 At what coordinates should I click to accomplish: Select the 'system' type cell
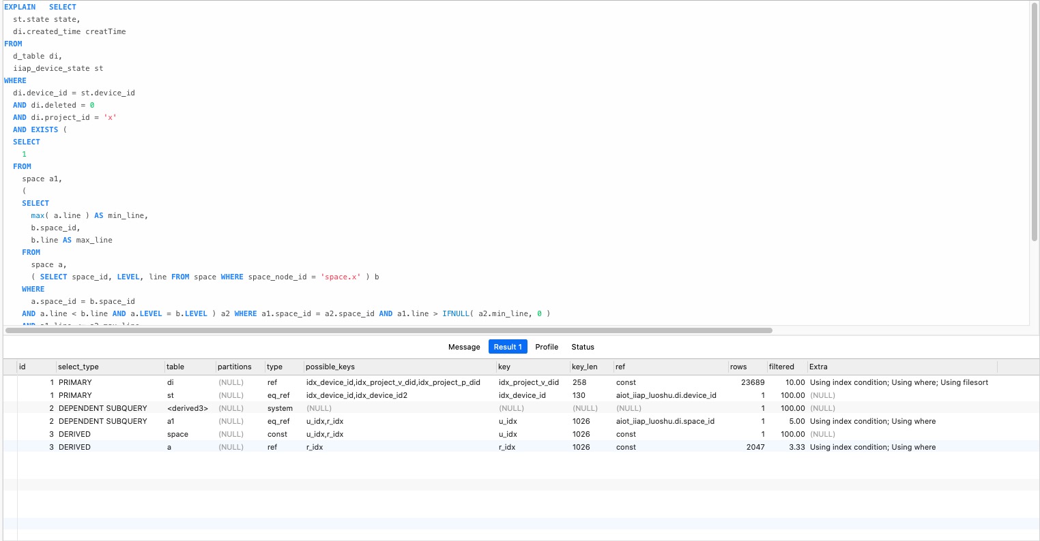(280, 408)
